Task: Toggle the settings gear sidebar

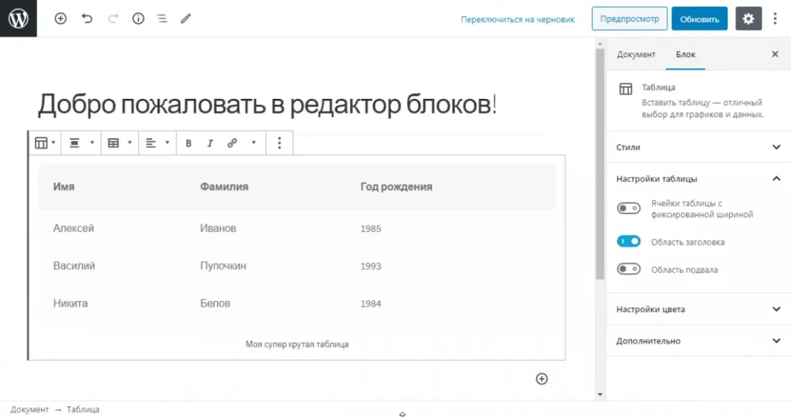Action: 748,19
